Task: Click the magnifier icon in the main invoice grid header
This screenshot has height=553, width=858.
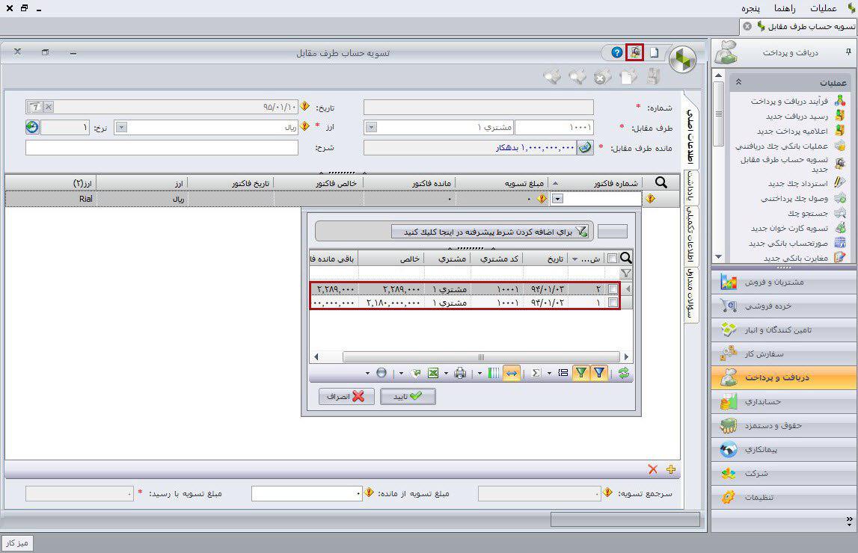Action: (661, 182)
